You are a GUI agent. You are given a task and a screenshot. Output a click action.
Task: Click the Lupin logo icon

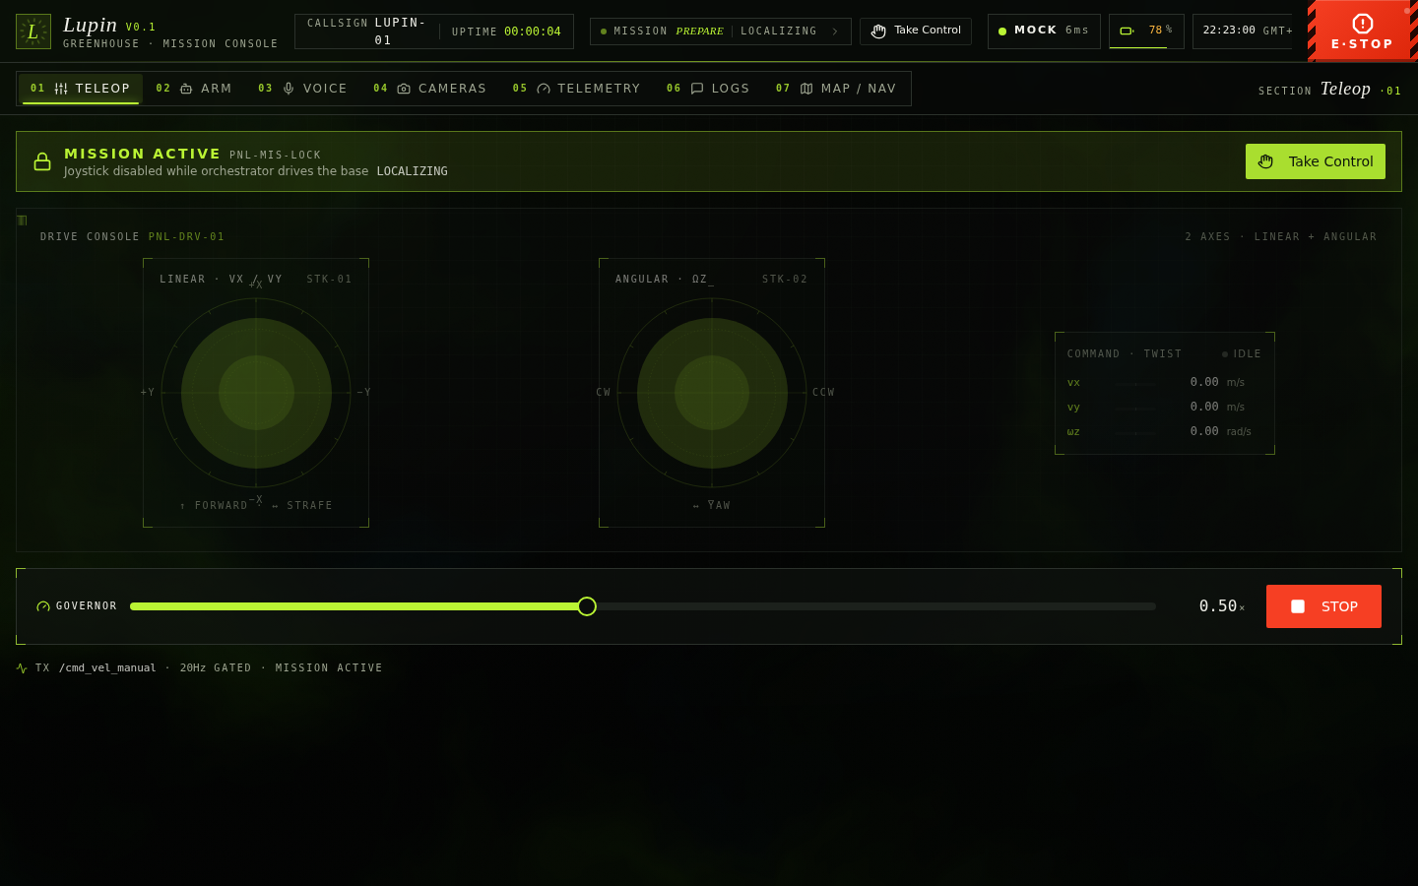coord(33,32)
